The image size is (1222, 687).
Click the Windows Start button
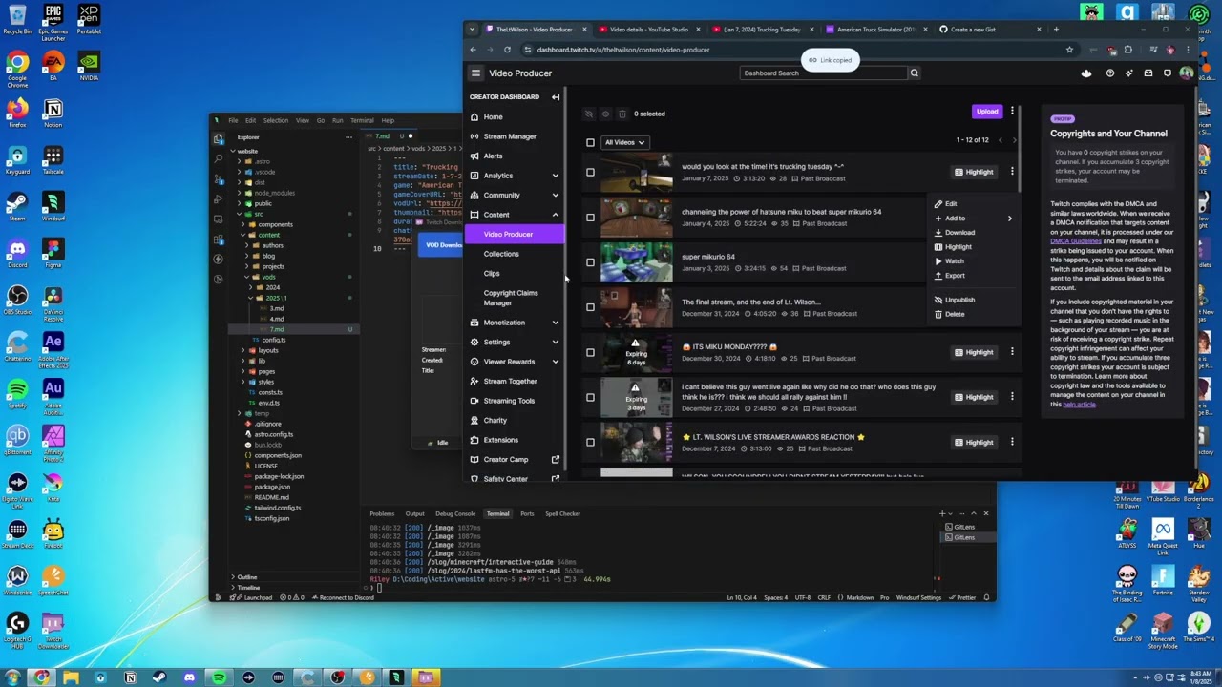[x=12, y=677]
